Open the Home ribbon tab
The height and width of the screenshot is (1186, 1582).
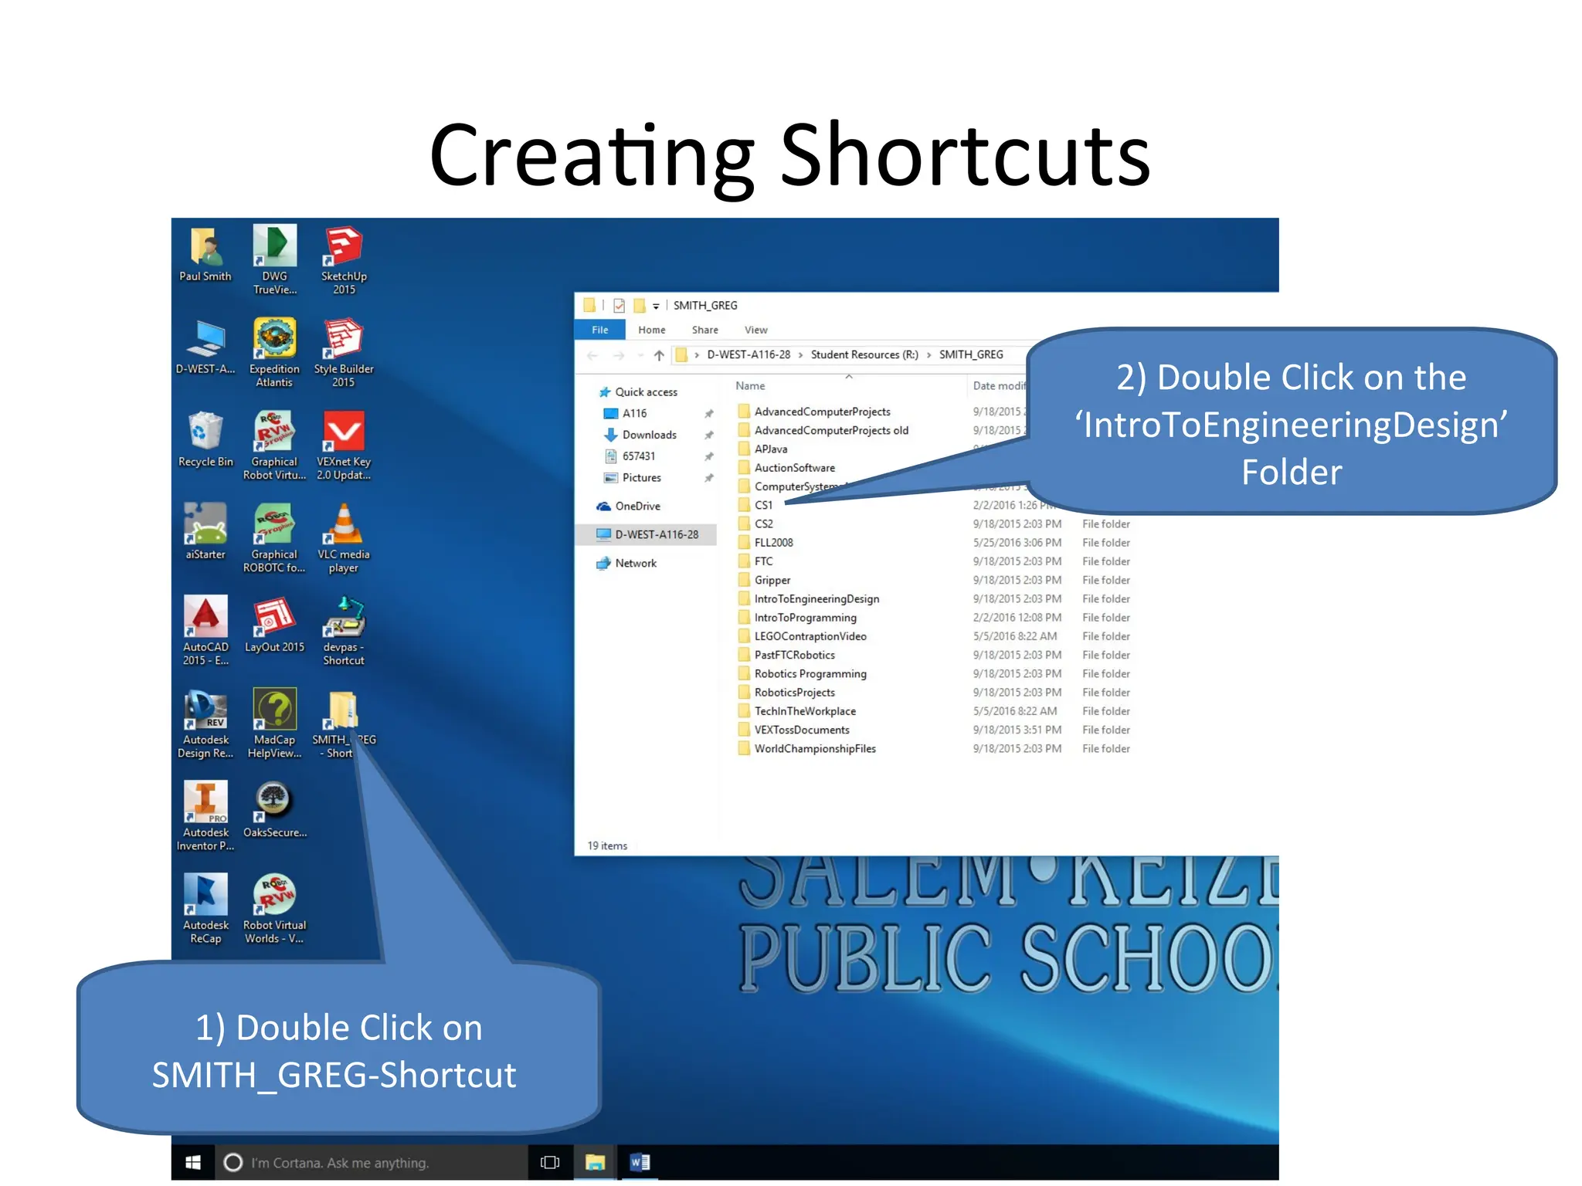652,330
